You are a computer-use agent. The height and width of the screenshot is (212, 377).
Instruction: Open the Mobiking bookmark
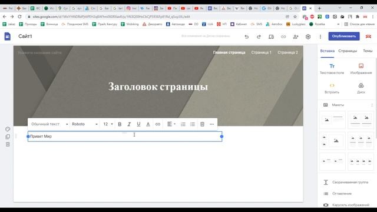(x=130, y=24)
